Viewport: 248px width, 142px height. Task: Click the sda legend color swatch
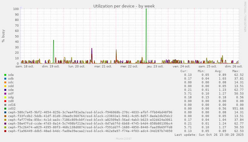[x=5, y=75]
